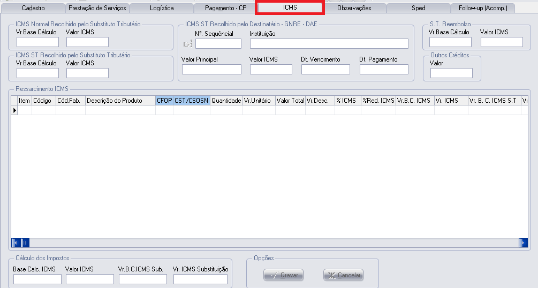Open the Follow-up (Acomp.) tab
538x288 pixels.
pos(482,8)
